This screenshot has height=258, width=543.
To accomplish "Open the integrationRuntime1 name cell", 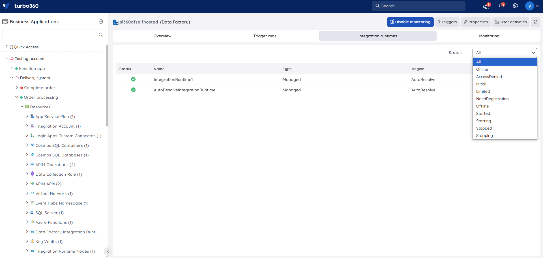I will (x=173, y=79).
